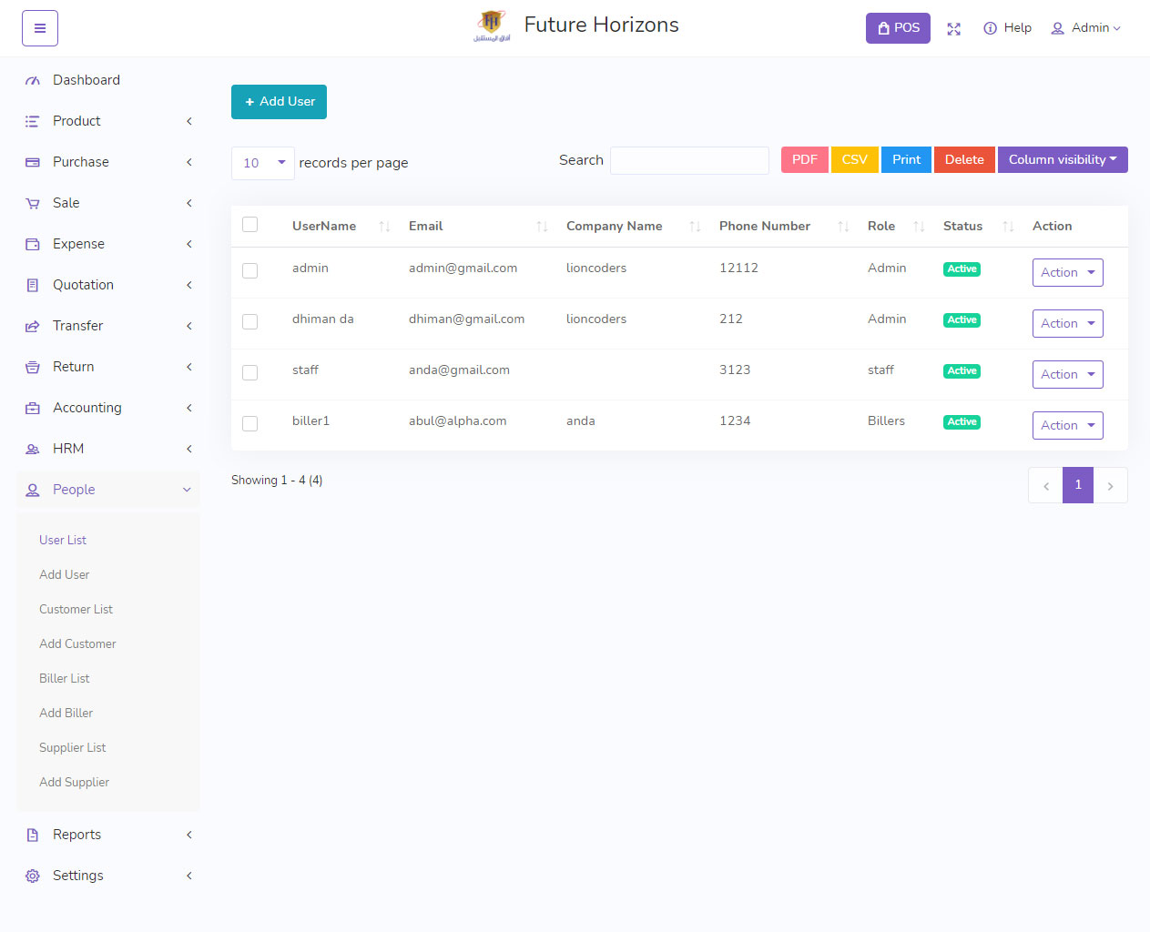Expand the Reports sidebar menu
The width and height of the screenshot is (1150, 932).
[76, 835]
